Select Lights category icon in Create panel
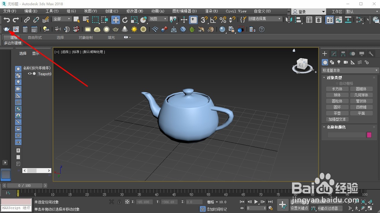380x213 pixels. [339, 62]
